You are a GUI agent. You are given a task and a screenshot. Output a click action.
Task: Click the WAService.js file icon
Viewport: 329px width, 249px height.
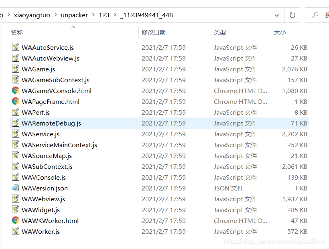pos(16,134)
